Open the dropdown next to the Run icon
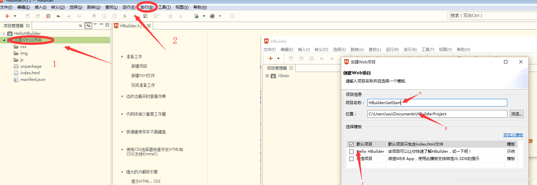Viewport: 537px width, 185px height. (x=204, y=16)
